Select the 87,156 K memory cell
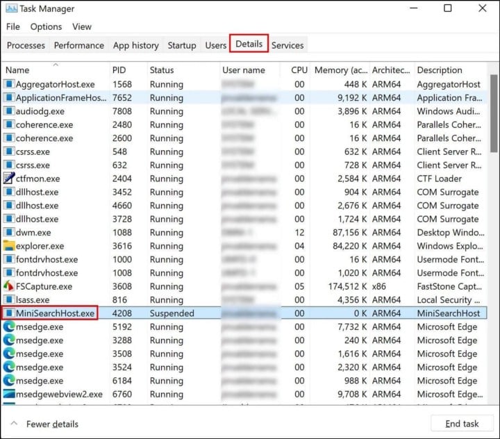 click(349, 232)
